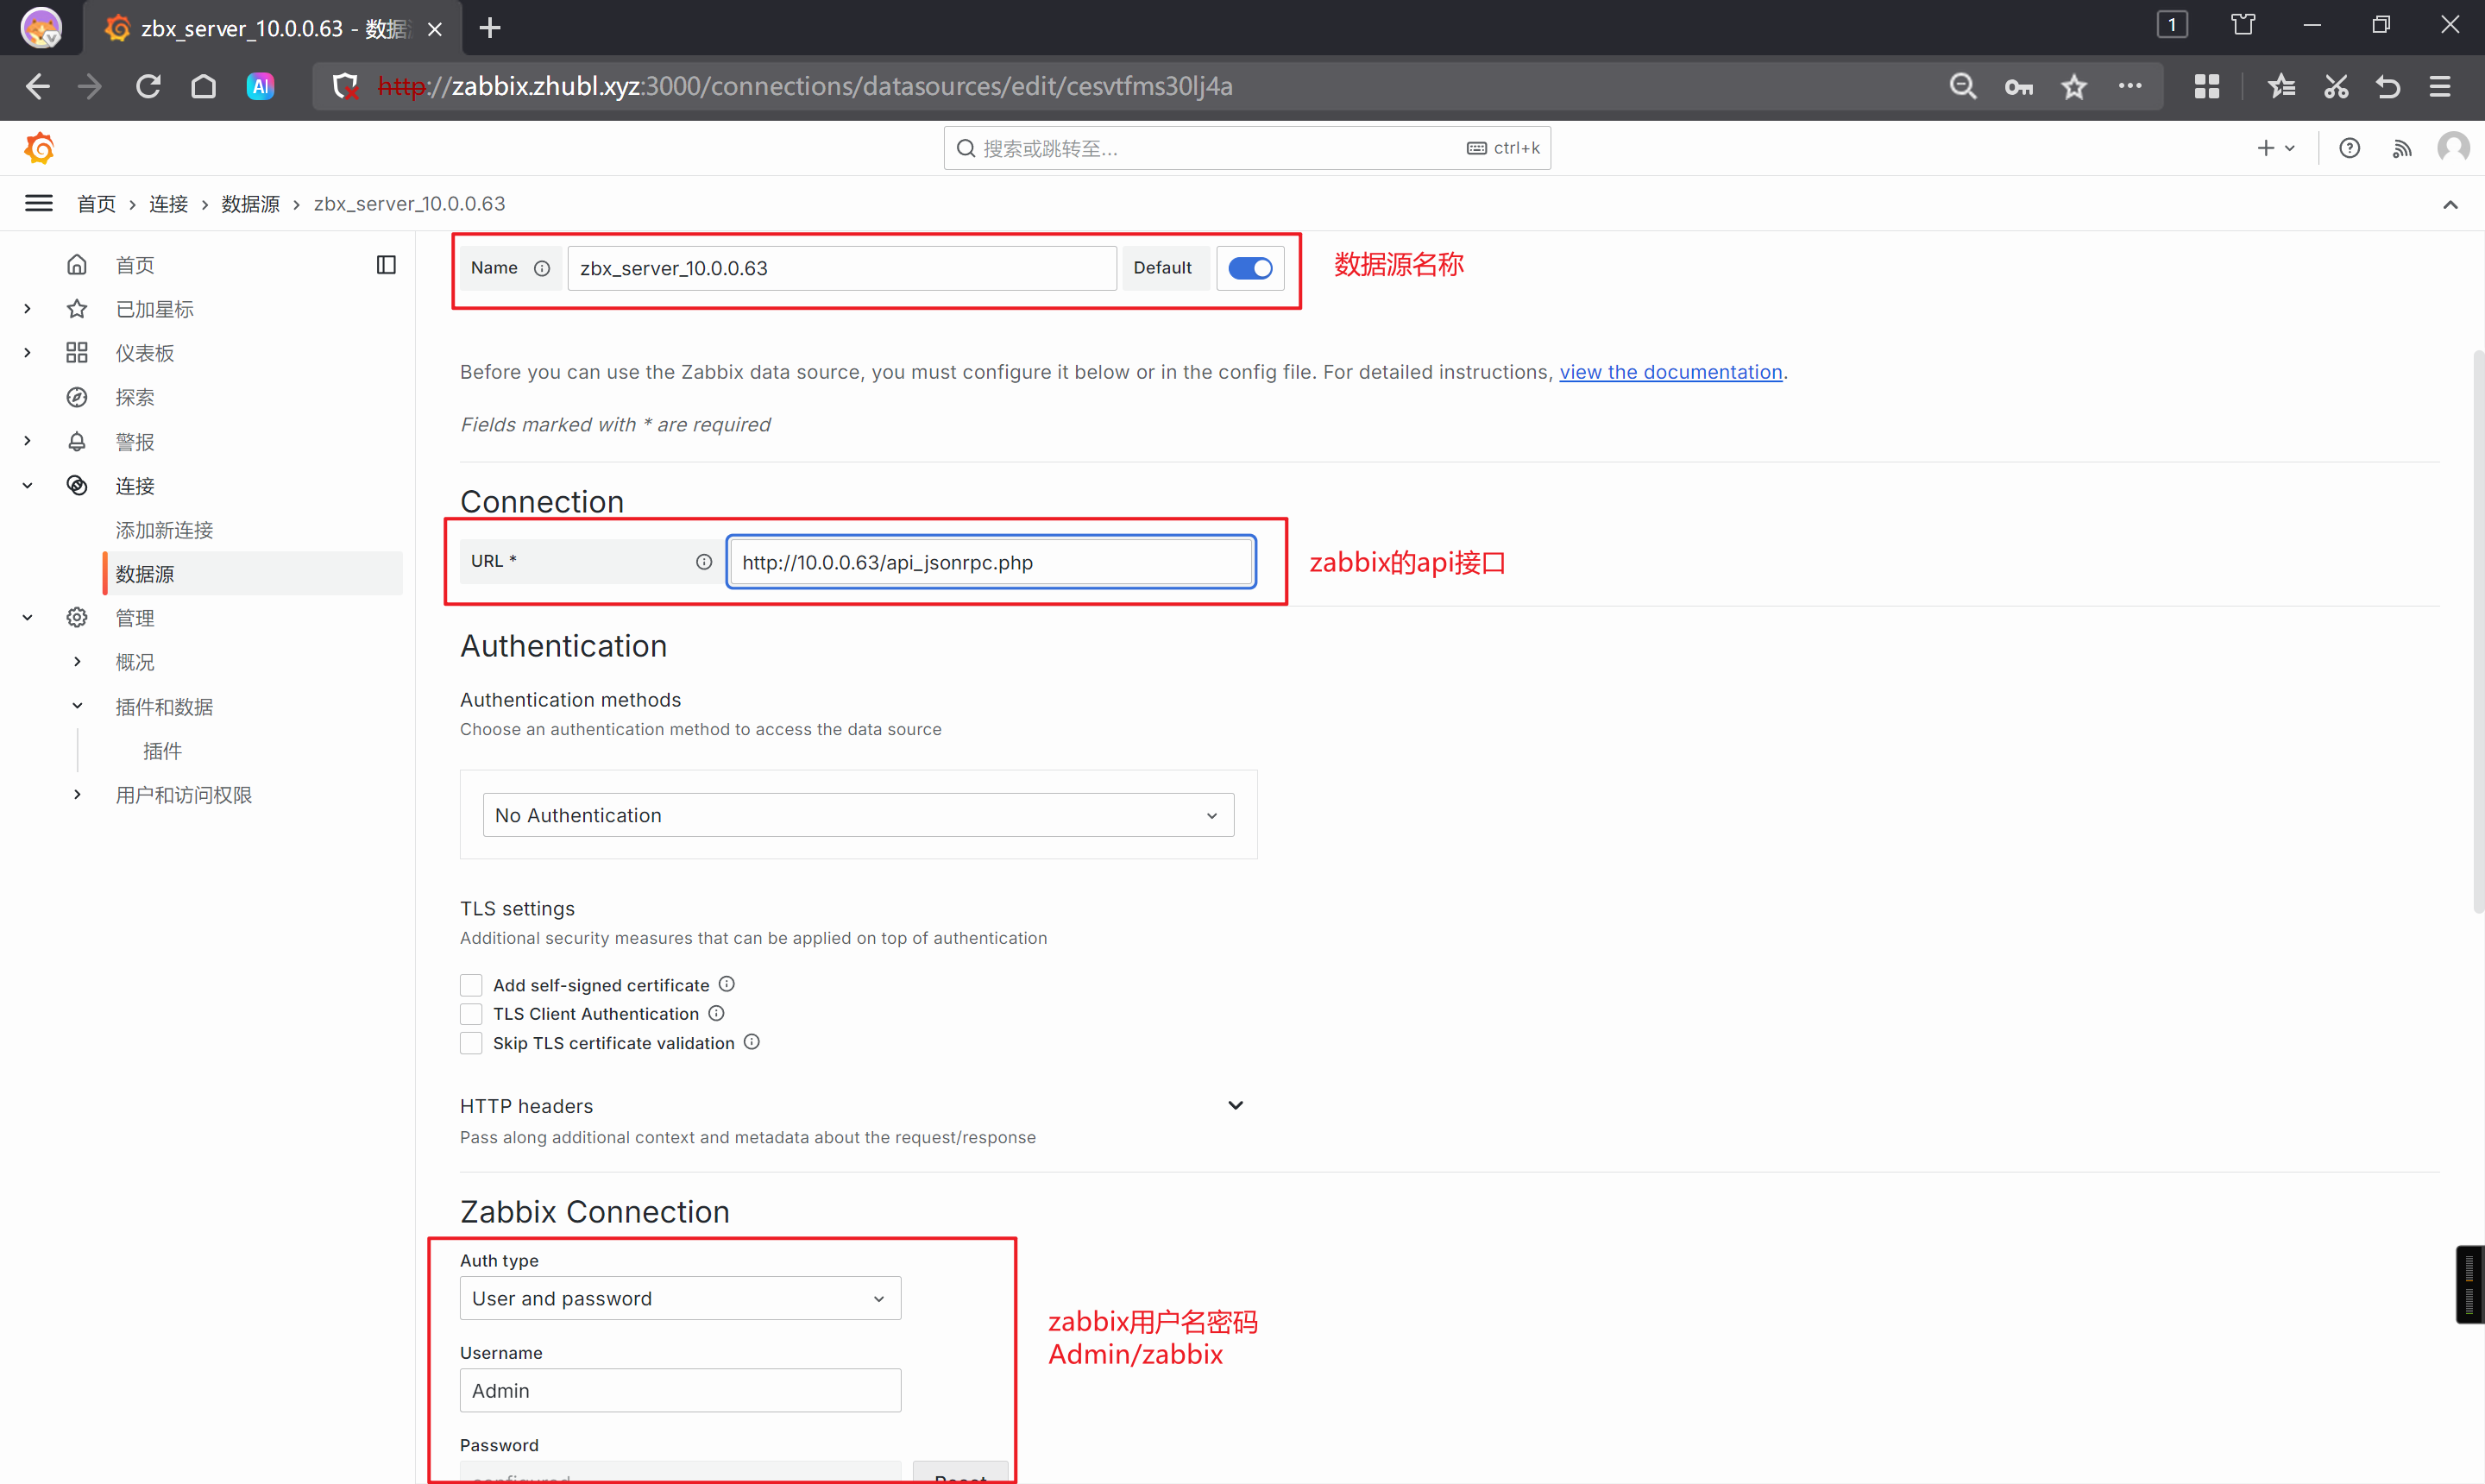The image size is (2485, 1484).
Task: Open the Auth type User and password dropdown
Action: coord(680,1298)
